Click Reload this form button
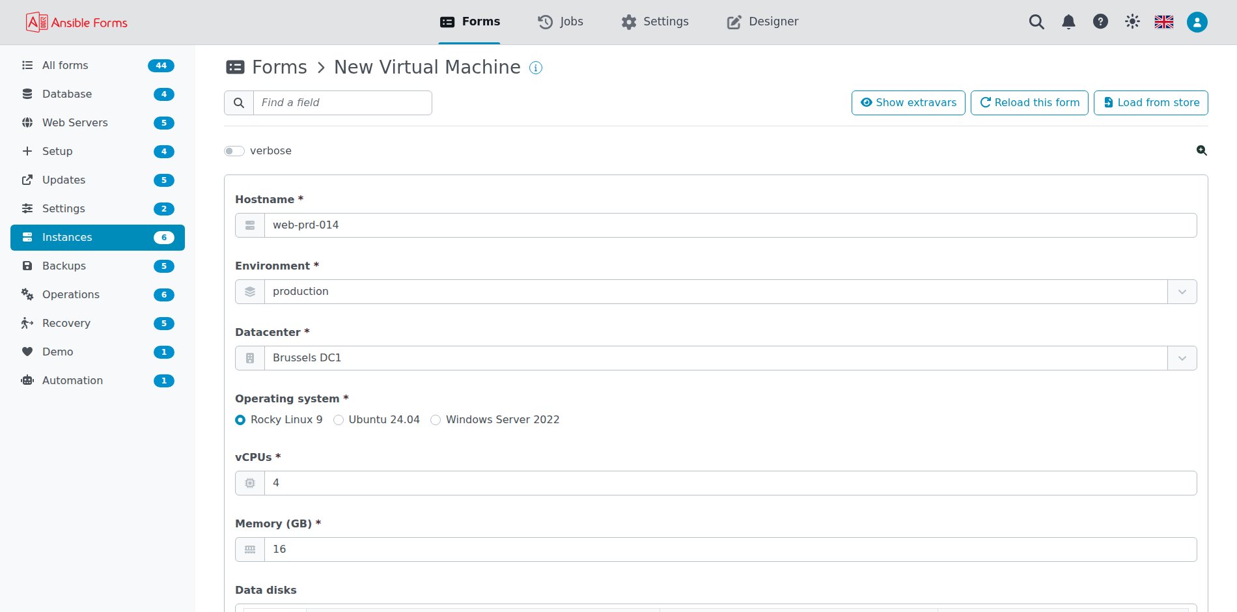Viewport: 1237px width, 612px height. pyautogui.click(x=1029, y=103)
